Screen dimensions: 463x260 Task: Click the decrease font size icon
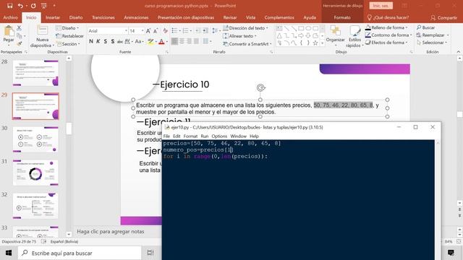156,30
